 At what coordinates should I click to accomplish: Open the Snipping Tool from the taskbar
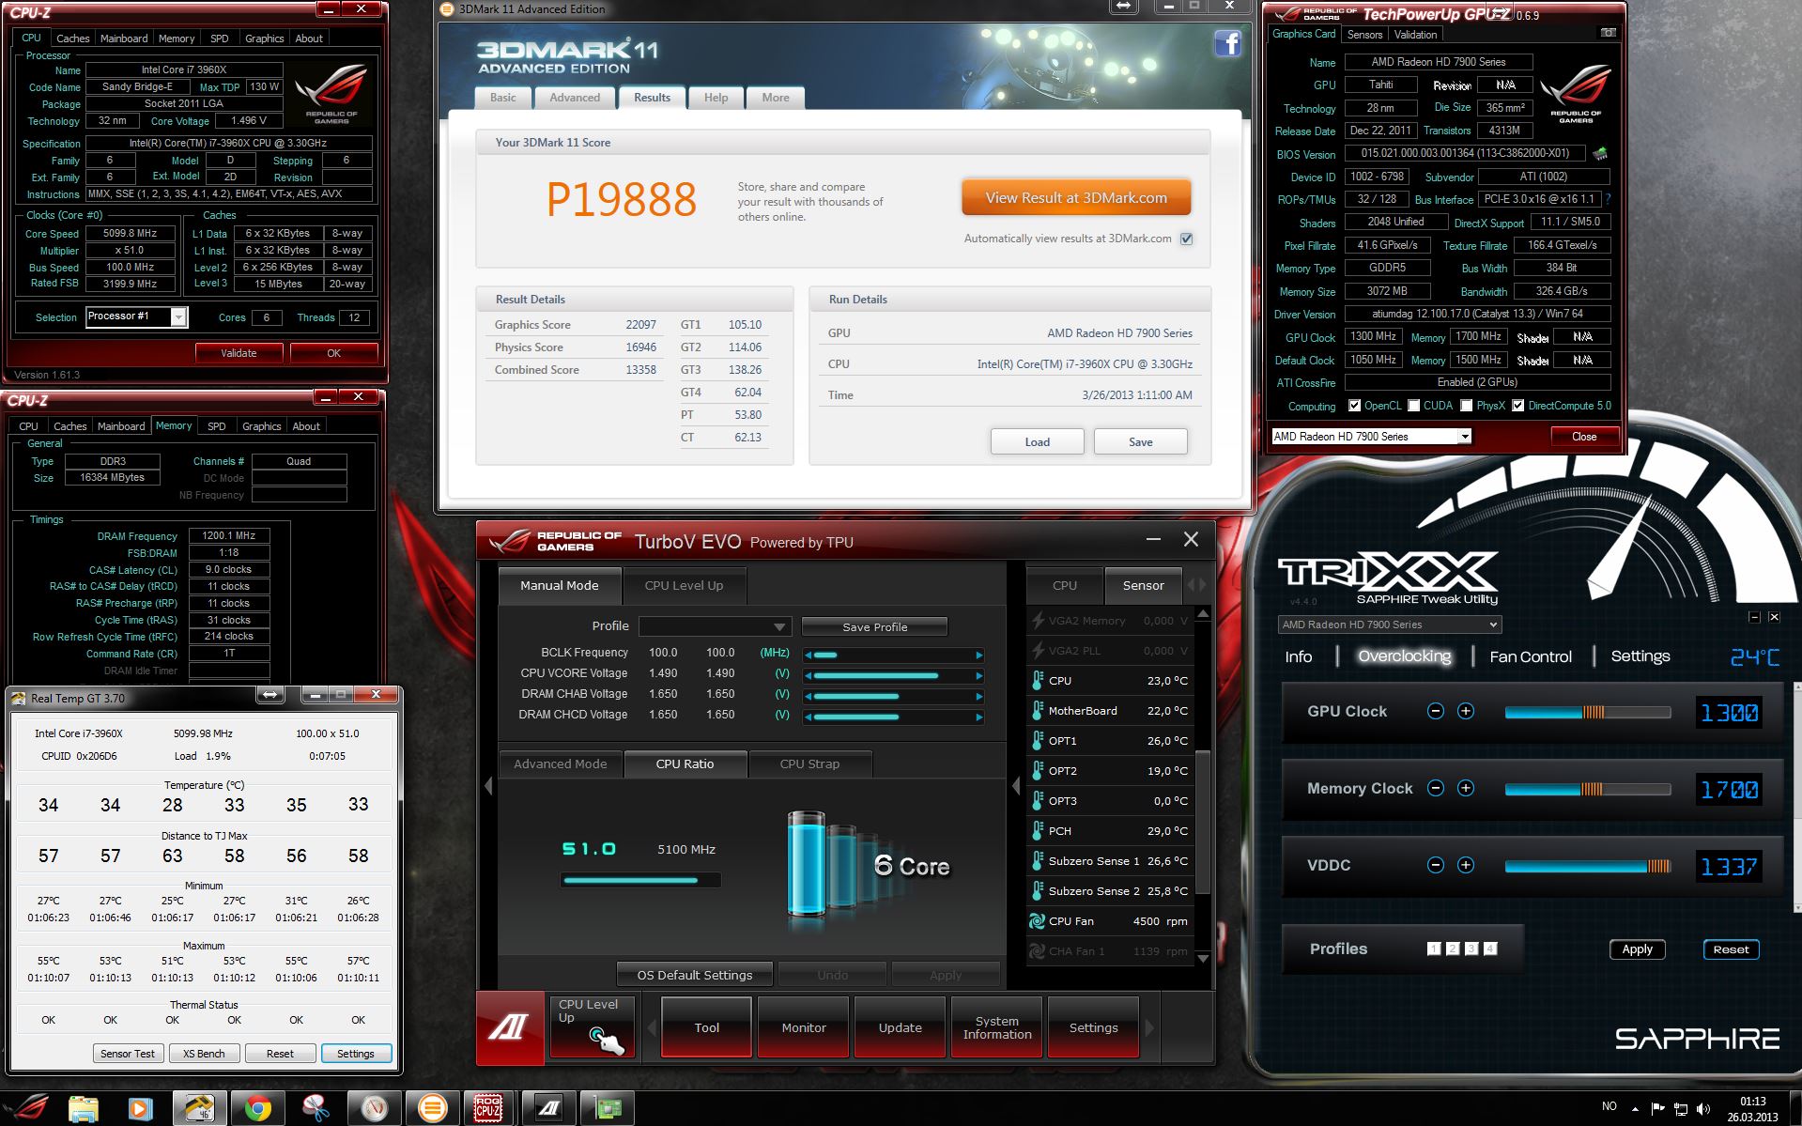[316, 1109]
